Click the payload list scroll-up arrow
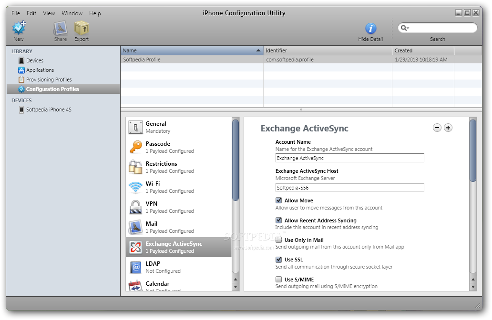492x320 pixels. (236, 279)
